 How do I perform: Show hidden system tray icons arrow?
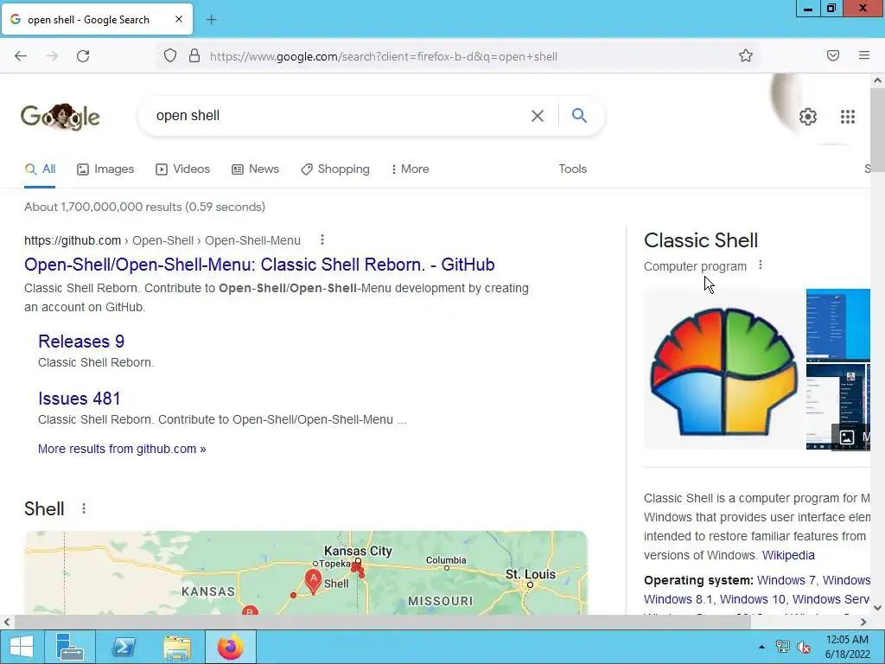click(761, 647)
